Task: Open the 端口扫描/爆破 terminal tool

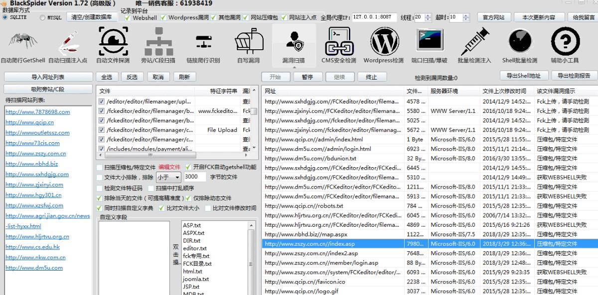Action: [x=430, y=46]
